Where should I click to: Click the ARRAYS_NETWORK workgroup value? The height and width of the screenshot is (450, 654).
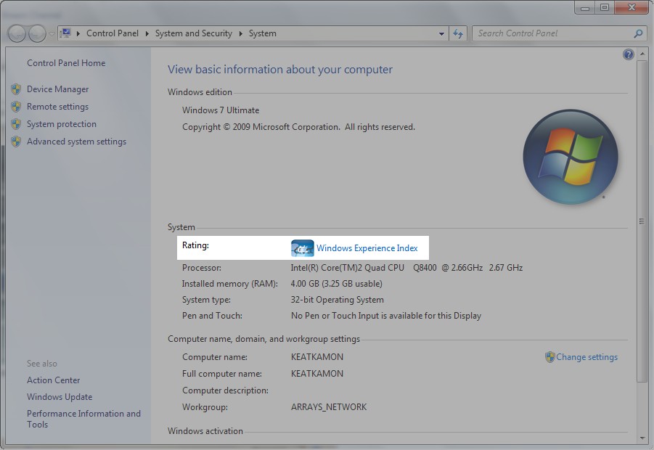click(x=329, y=407)
